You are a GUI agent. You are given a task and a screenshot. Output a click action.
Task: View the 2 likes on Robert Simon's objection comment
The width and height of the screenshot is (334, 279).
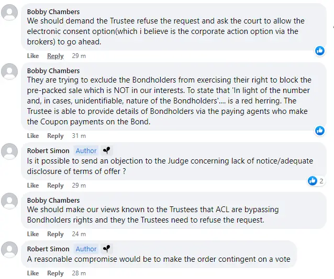[316, 181]
